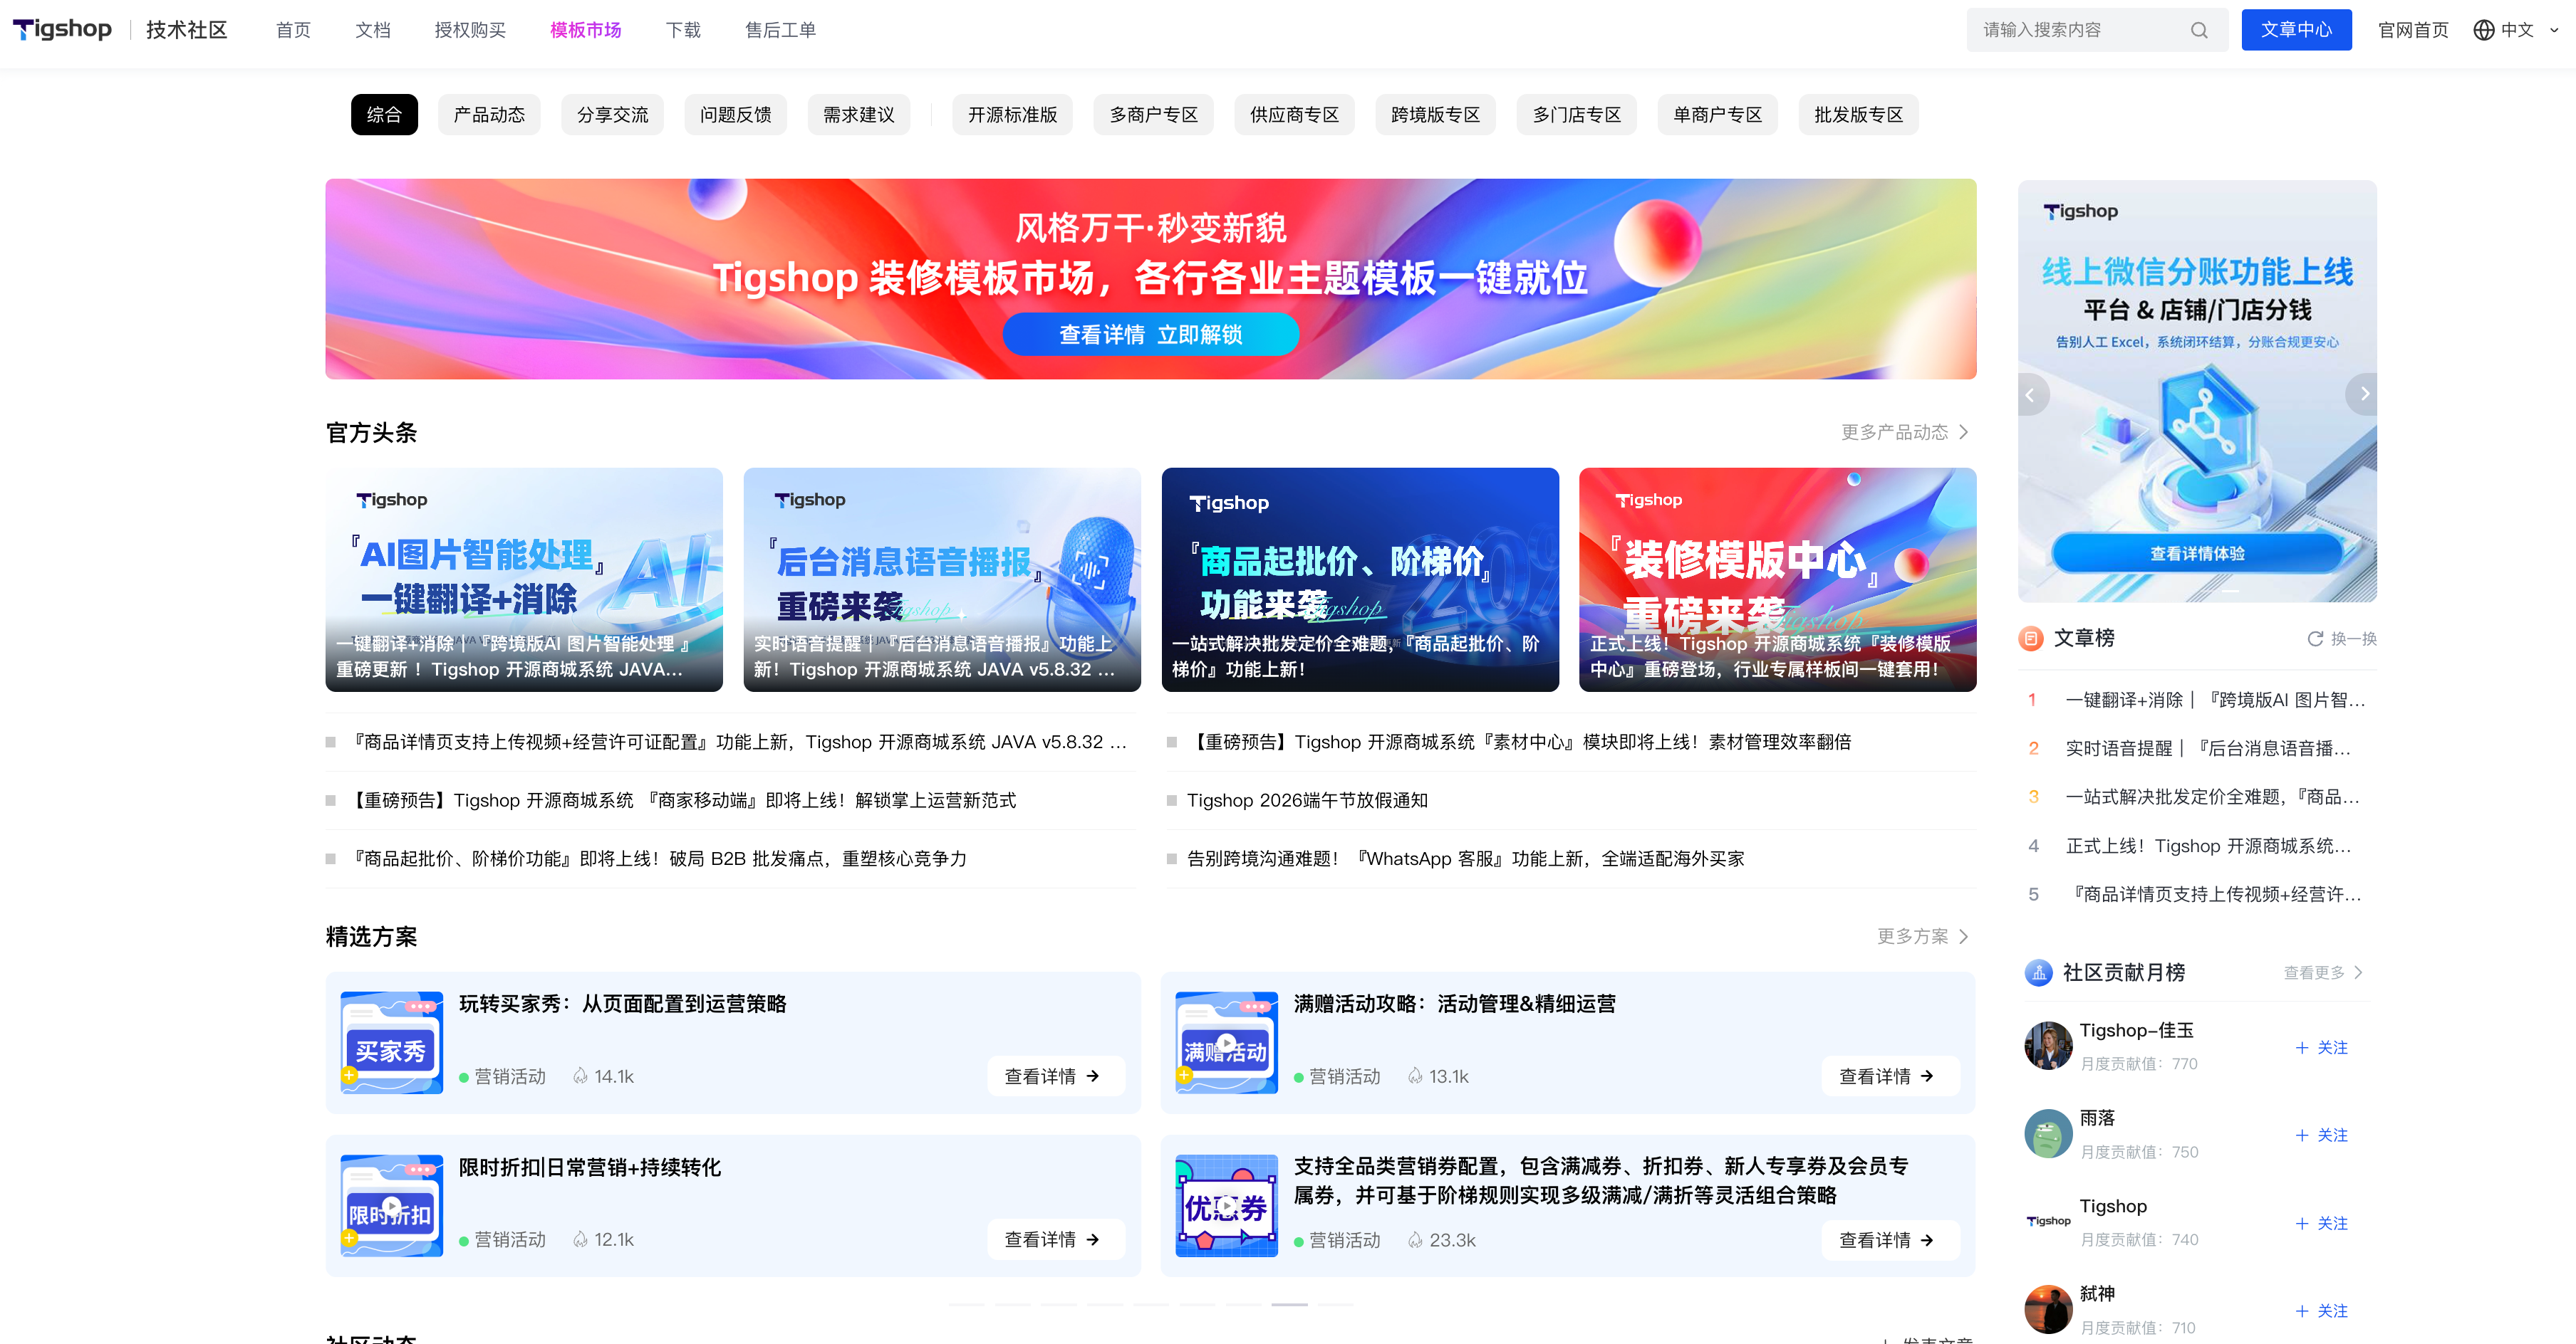Open 商品起批价、阶梯价 headline card
The height and width of the screenshot is (1344, 2576).
pos(1360,579)
